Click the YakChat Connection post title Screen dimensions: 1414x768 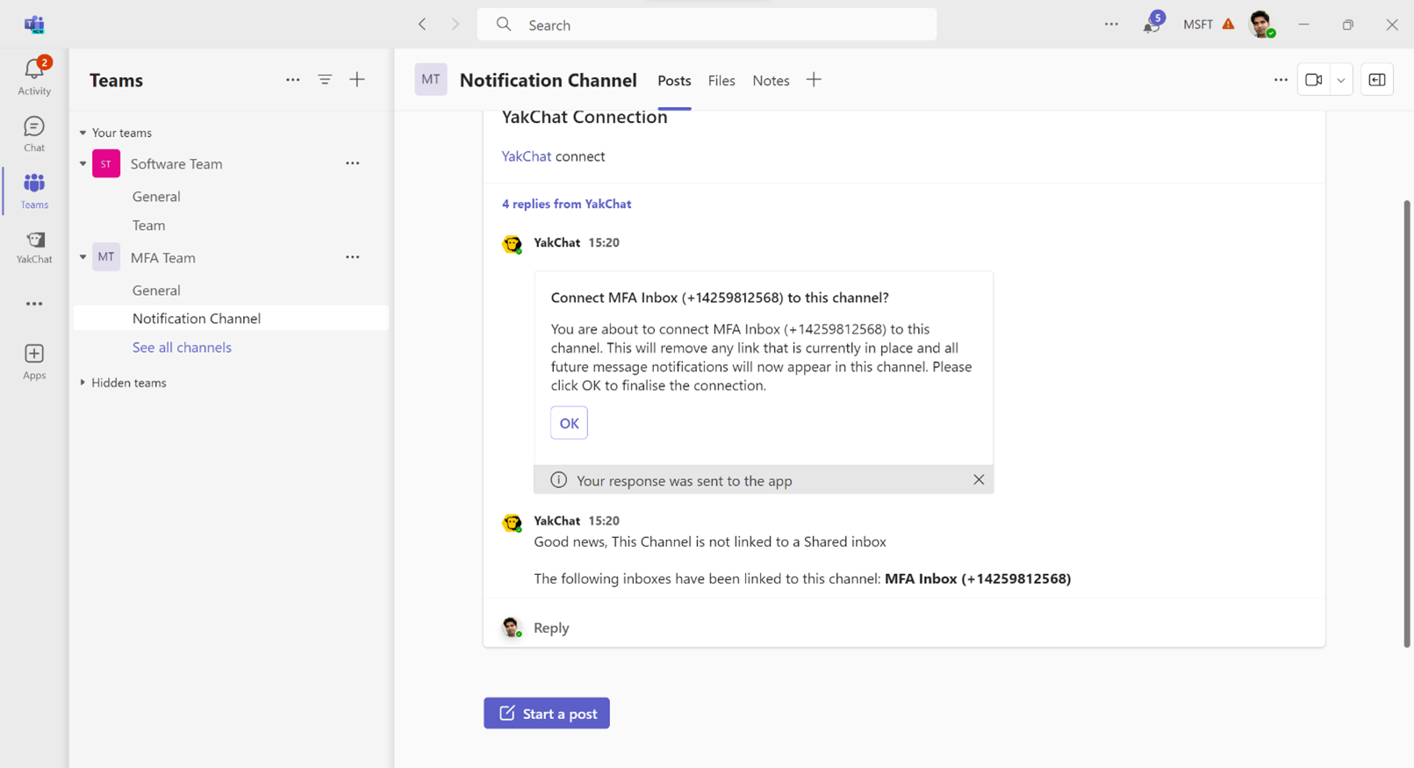[585, 117]
